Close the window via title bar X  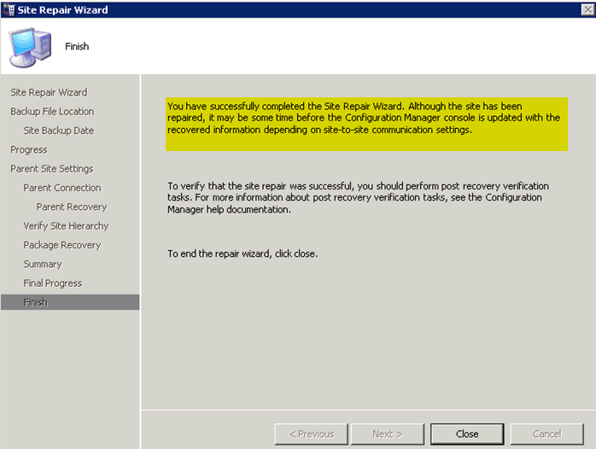[x=587, y=9]
